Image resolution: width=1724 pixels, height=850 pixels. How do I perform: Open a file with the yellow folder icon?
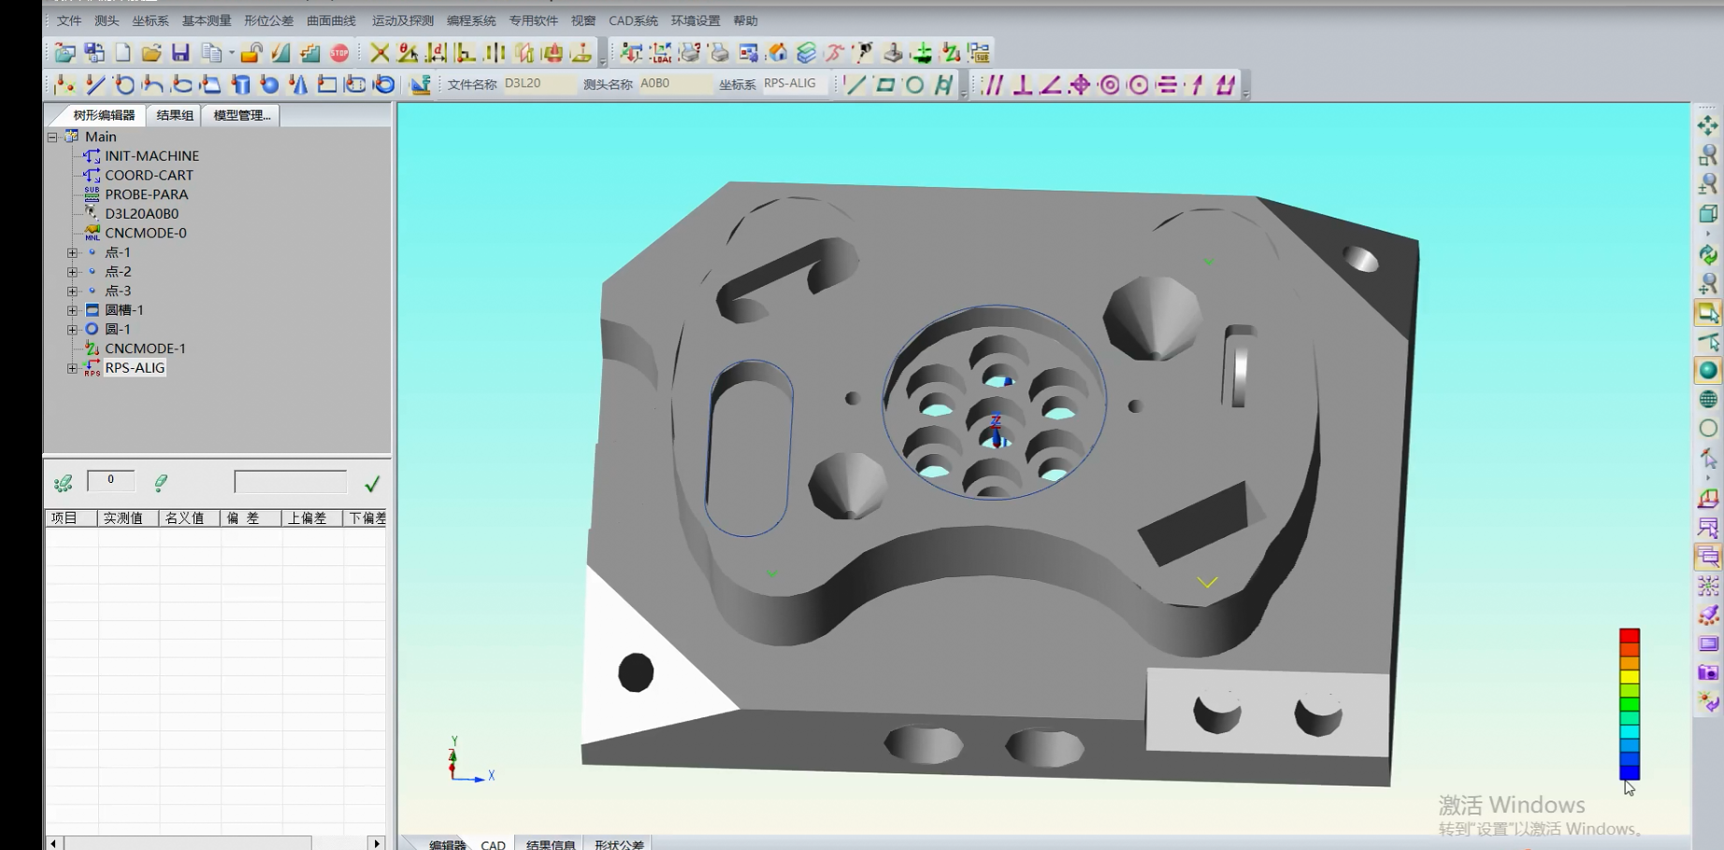[151, 53]
